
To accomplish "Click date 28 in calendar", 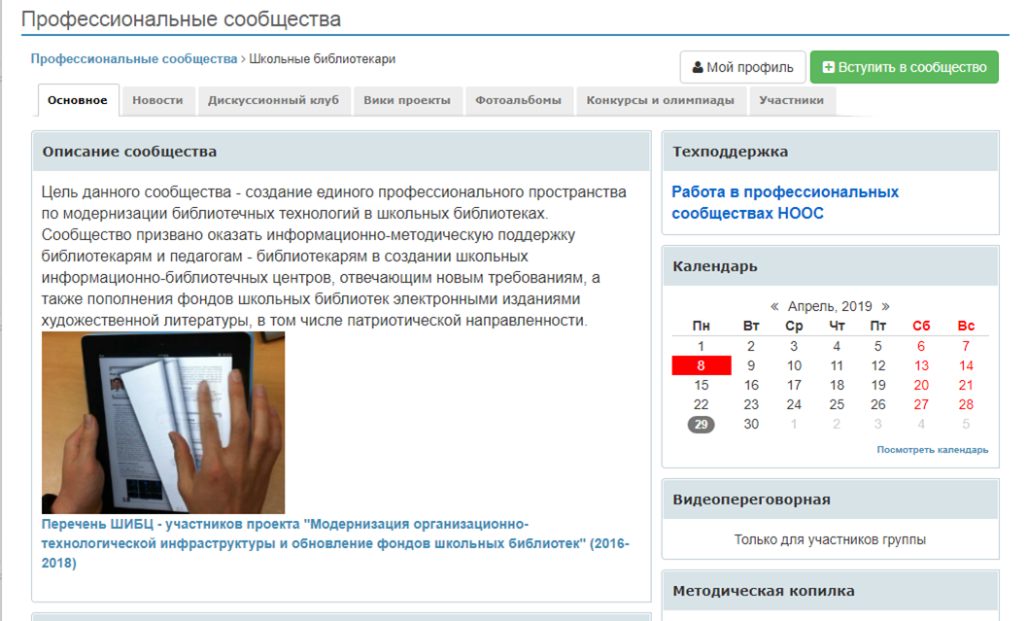I will coord(966,404).
